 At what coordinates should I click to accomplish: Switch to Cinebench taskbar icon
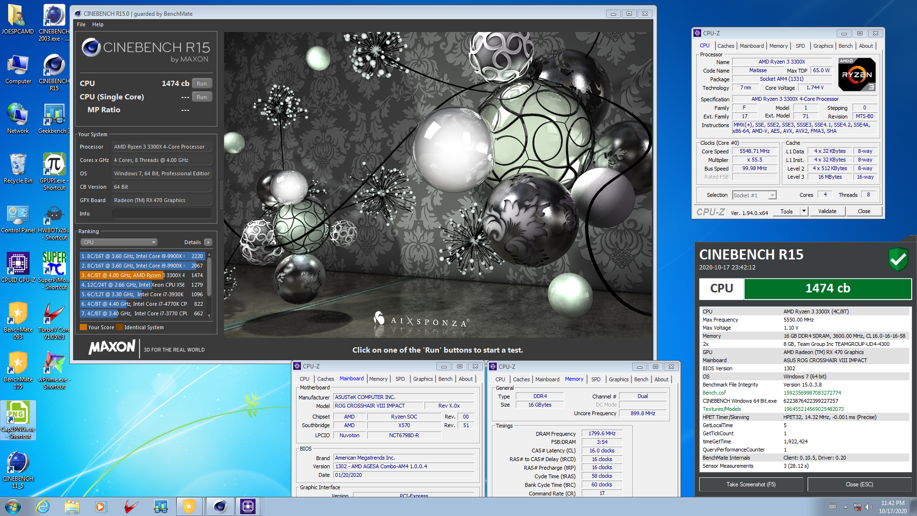[x=220, y=506]
